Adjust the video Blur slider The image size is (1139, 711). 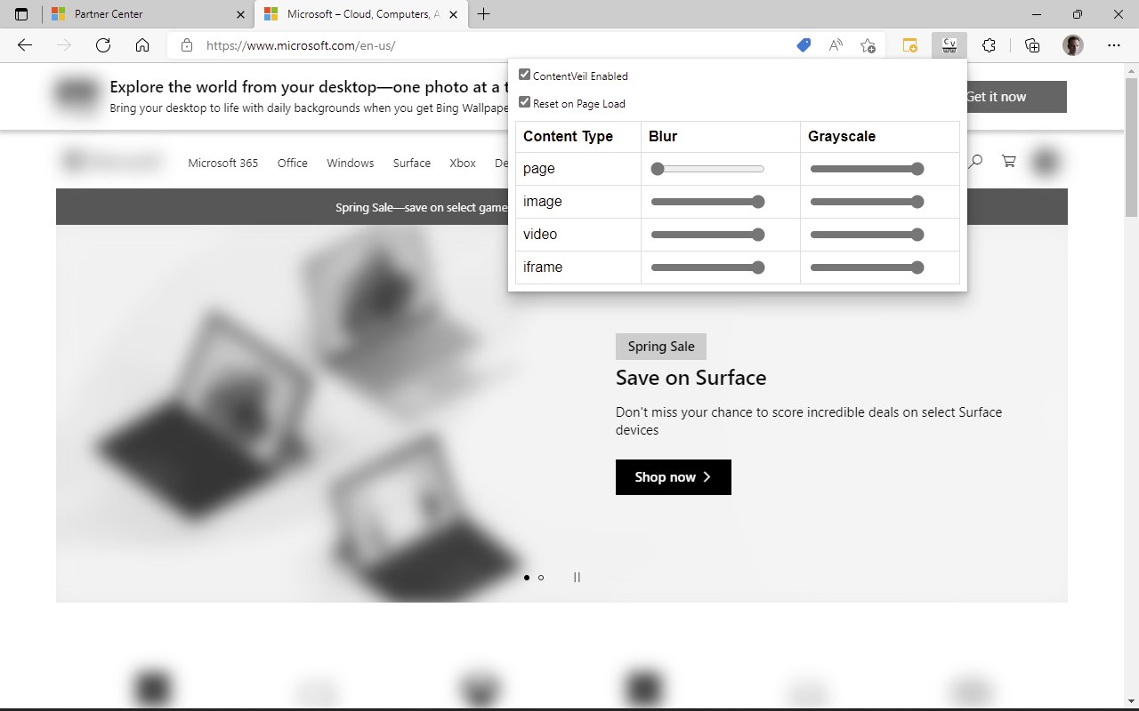(x=707, y=235)
